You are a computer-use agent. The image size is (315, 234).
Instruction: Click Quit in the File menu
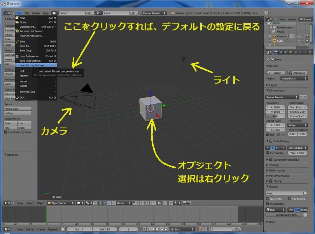click(36, 97)
